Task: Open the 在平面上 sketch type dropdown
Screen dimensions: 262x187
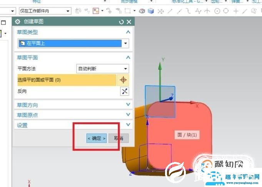Action: [125, 43]
